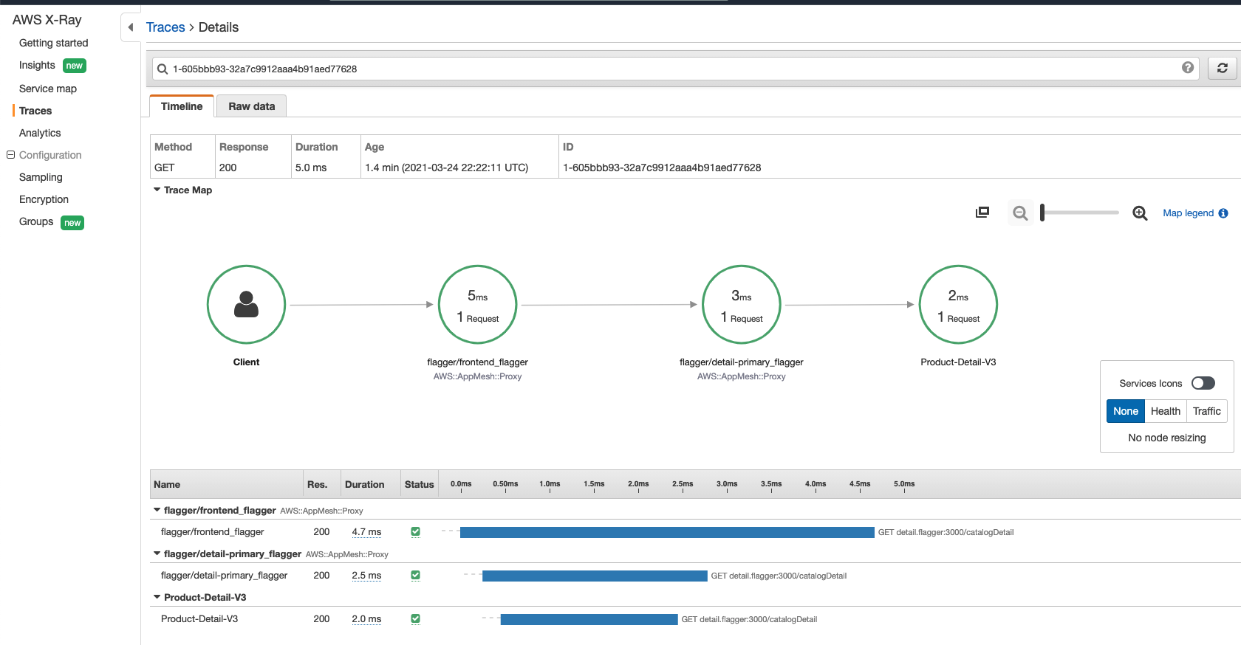Select the Client node in trace map
Screen dimensions: 1241x645
(246, 304)
